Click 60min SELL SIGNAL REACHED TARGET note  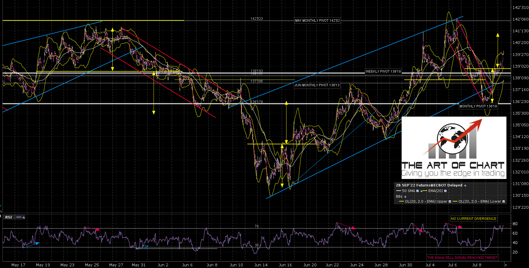(462, 258)
